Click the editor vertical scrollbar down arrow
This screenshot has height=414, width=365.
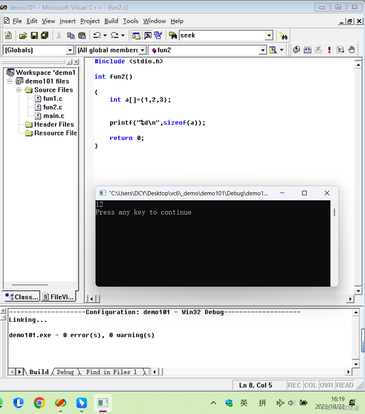click(358, 291)
